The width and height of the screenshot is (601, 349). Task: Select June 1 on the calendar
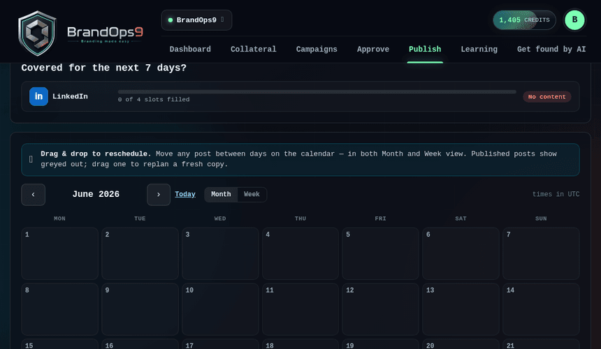(60, 253)
